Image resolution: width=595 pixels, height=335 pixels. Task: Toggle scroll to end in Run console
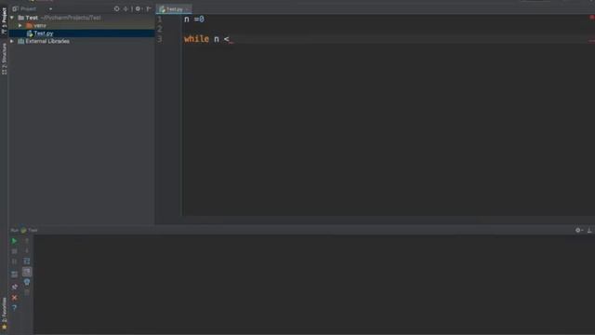tap(27, 272)
